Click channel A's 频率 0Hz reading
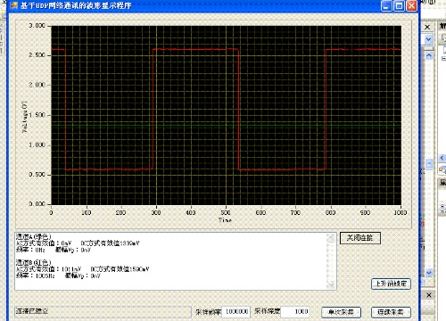This screenshot has width=446, height=321. tap(30, 250)
